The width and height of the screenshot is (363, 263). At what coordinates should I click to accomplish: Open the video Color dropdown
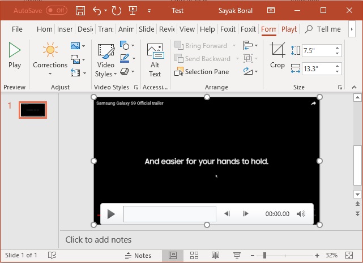78,46
